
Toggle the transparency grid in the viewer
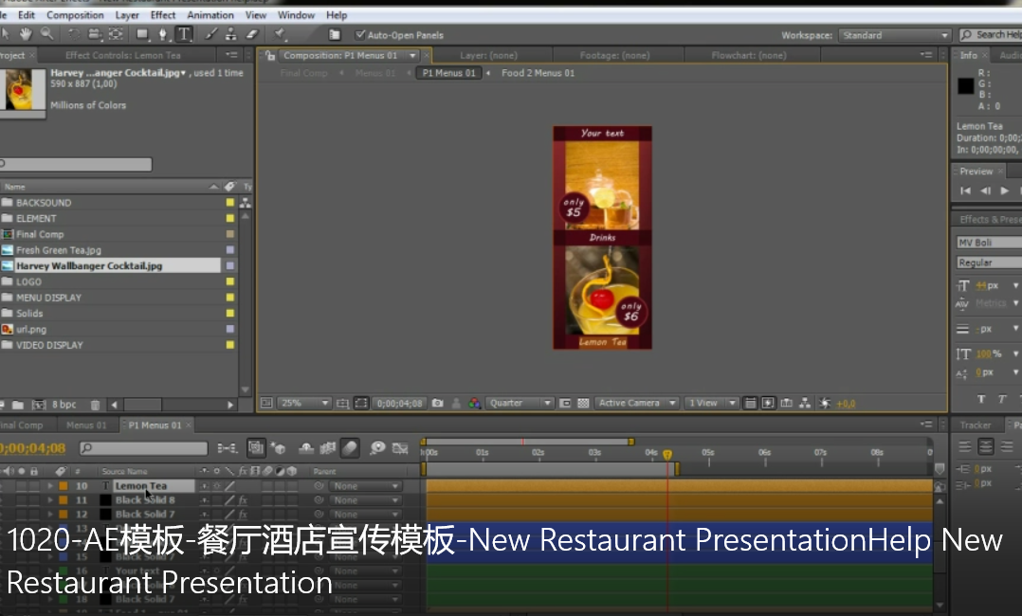point(583,404)
